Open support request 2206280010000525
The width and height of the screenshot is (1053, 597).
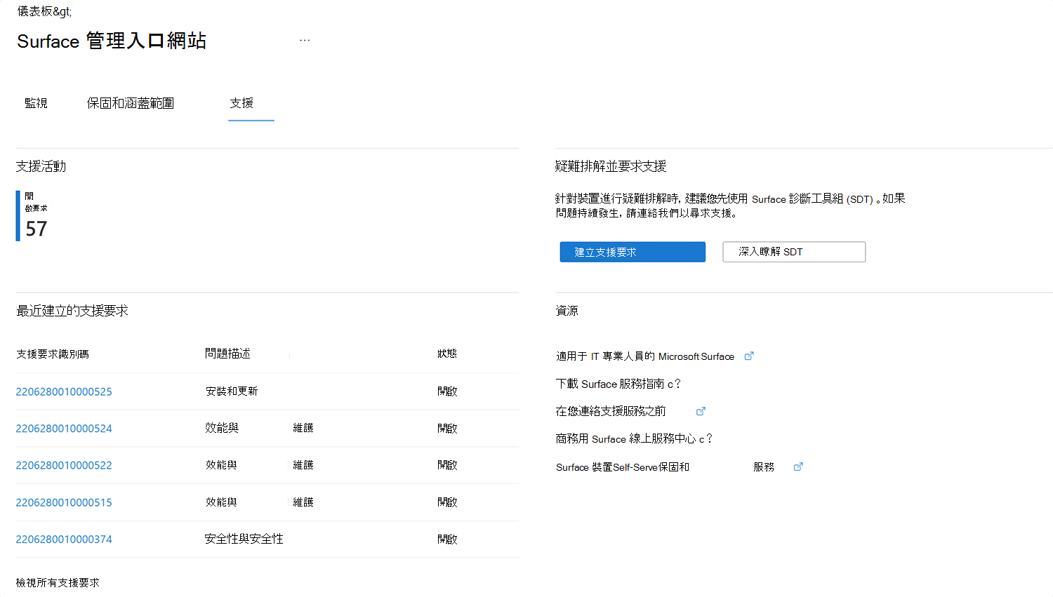tap(64, 391)
